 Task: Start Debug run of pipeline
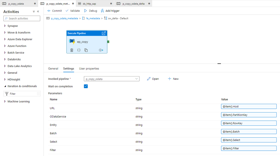(91, 11)
